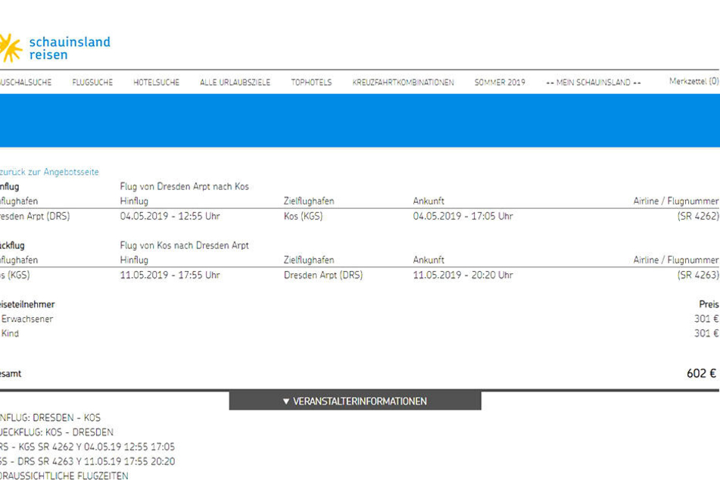Image resolution: width=720 pixels, height=480 pixels.
Task: Open the Tophotels menu item
Action: [x=311, y=83]
